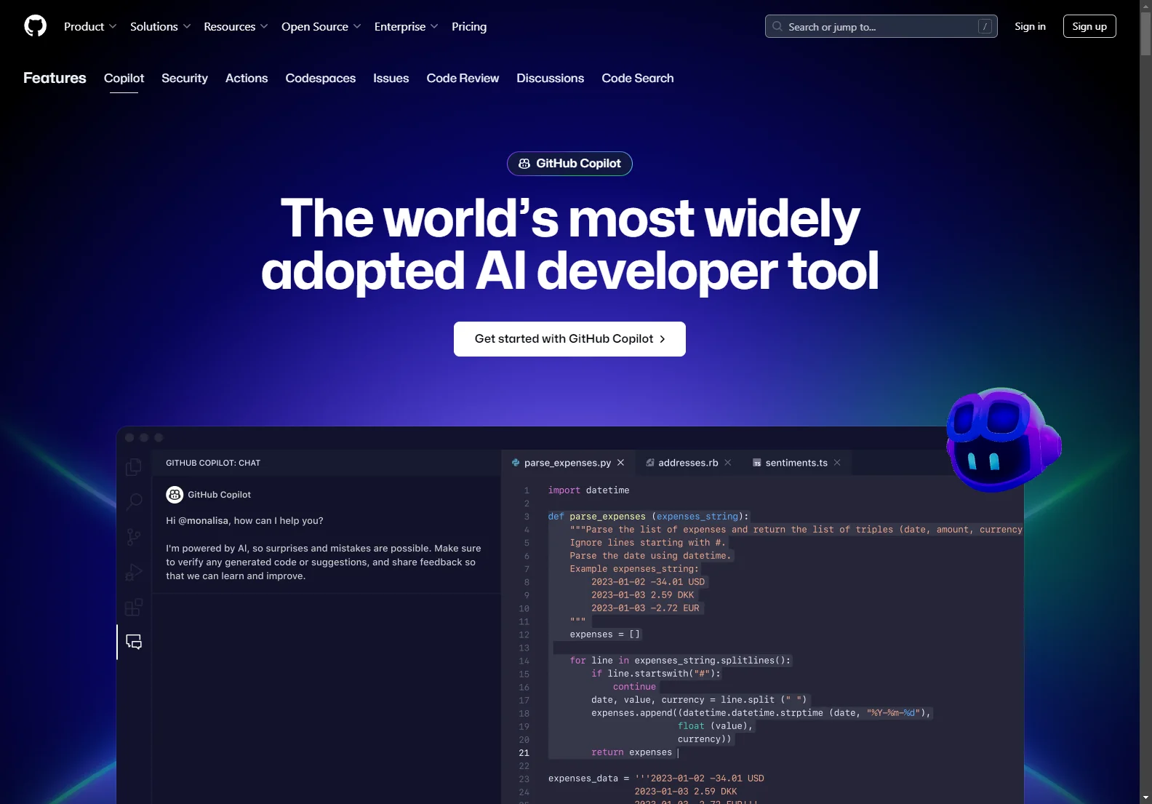The image size is (1152, 804).
Task: Click the TS file icon on sentiments.ts tab
Action: pyautogui.click(x=756, y=463)
